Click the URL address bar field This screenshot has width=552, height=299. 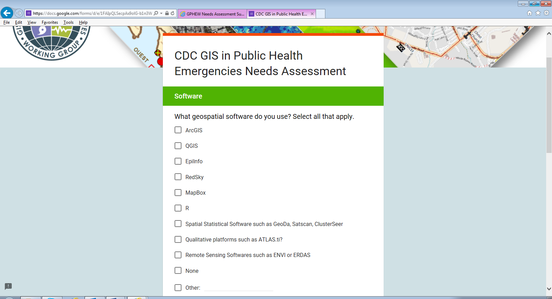pos(92,13)
